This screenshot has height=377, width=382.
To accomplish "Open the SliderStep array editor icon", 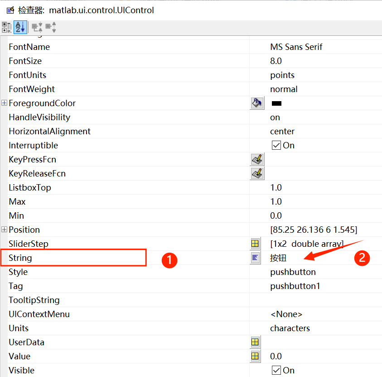I will pyautogui.click(x=256, y=244).
